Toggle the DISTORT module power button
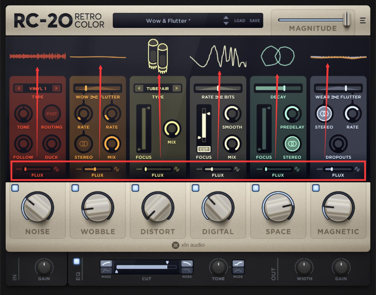 click(135, 188)
